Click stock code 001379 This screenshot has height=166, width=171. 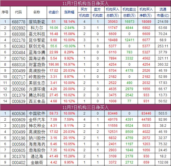19,95
